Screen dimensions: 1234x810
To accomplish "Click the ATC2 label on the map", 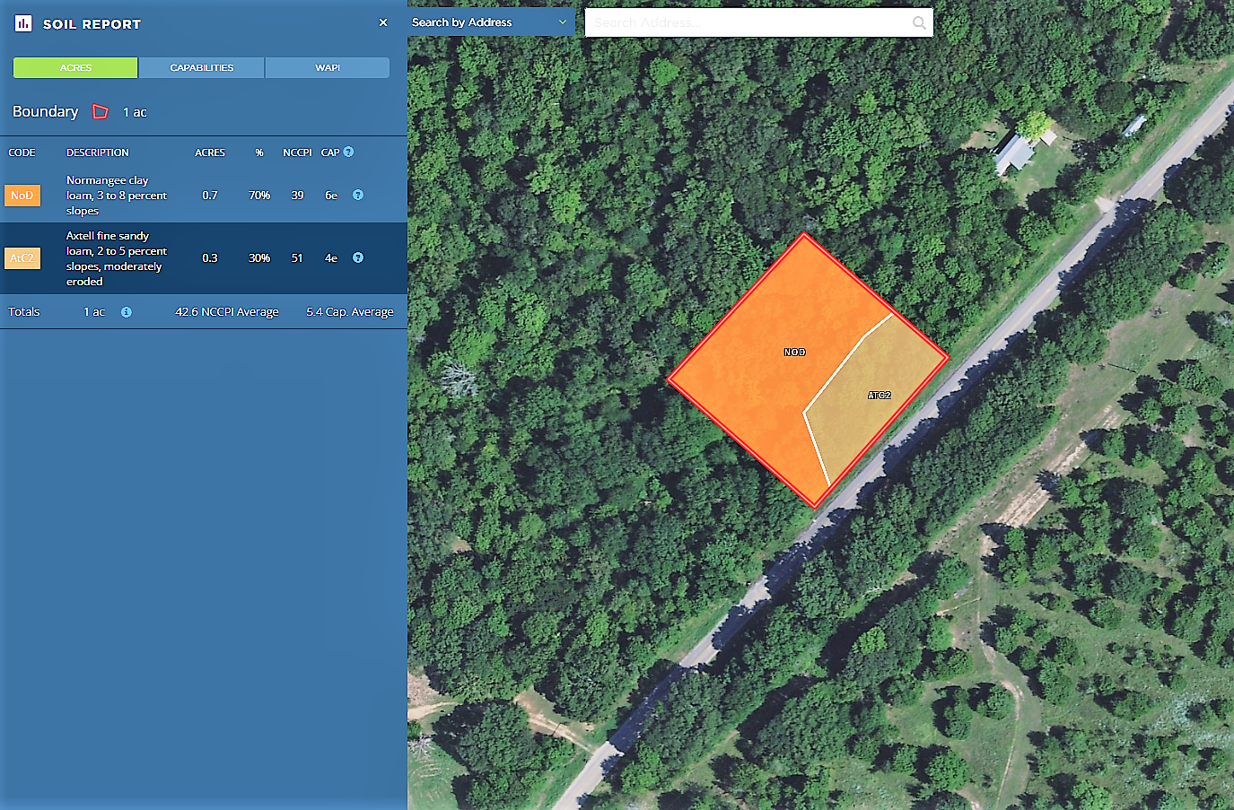I will pyautogui.click(x=879, y=396).
